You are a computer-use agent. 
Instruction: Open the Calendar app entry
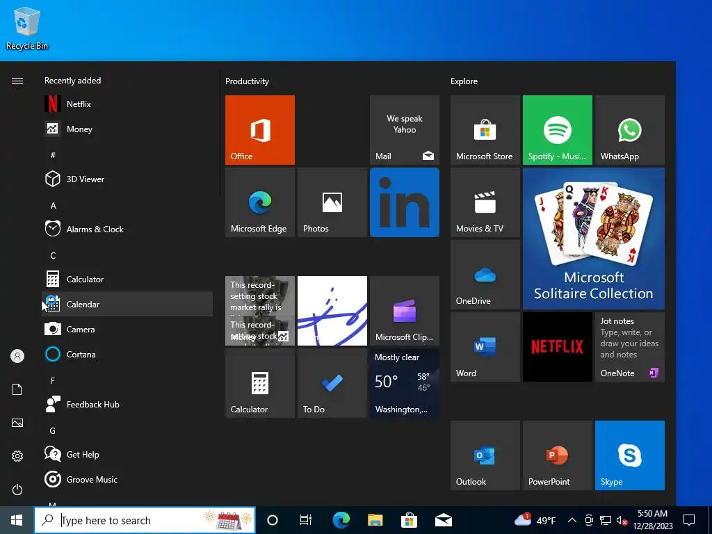pyautogui.click(x=127, y=304)
